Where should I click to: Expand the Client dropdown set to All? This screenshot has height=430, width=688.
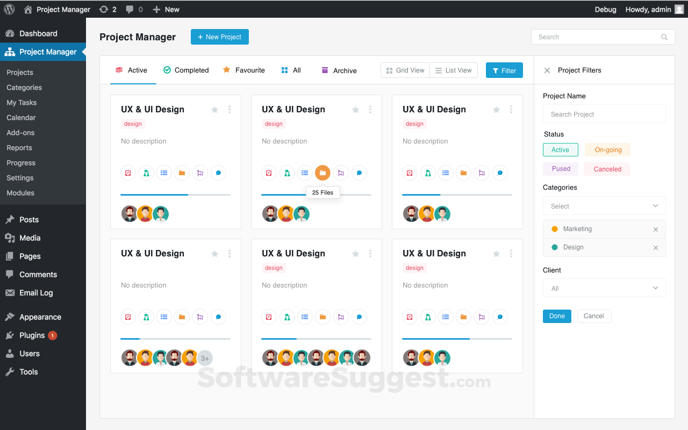pos(604,288)
